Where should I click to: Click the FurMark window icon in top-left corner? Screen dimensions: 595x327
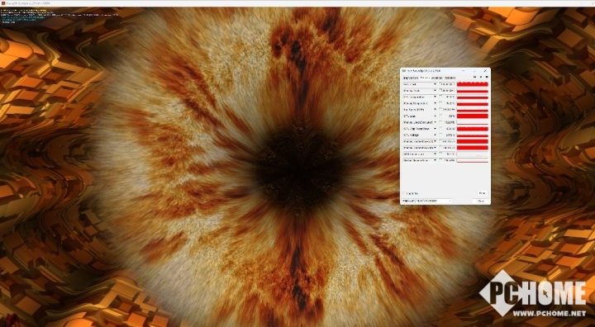[2, 3]
